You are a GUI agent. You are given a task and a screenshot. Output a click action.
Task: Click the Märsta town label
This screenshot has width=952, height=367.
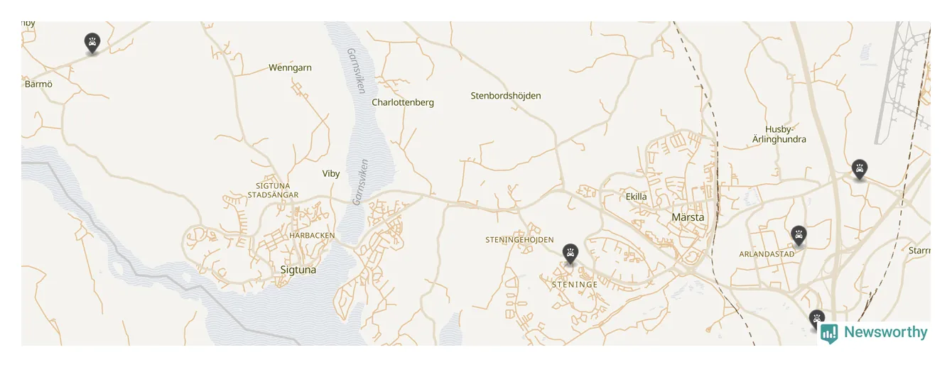point(688,217)
